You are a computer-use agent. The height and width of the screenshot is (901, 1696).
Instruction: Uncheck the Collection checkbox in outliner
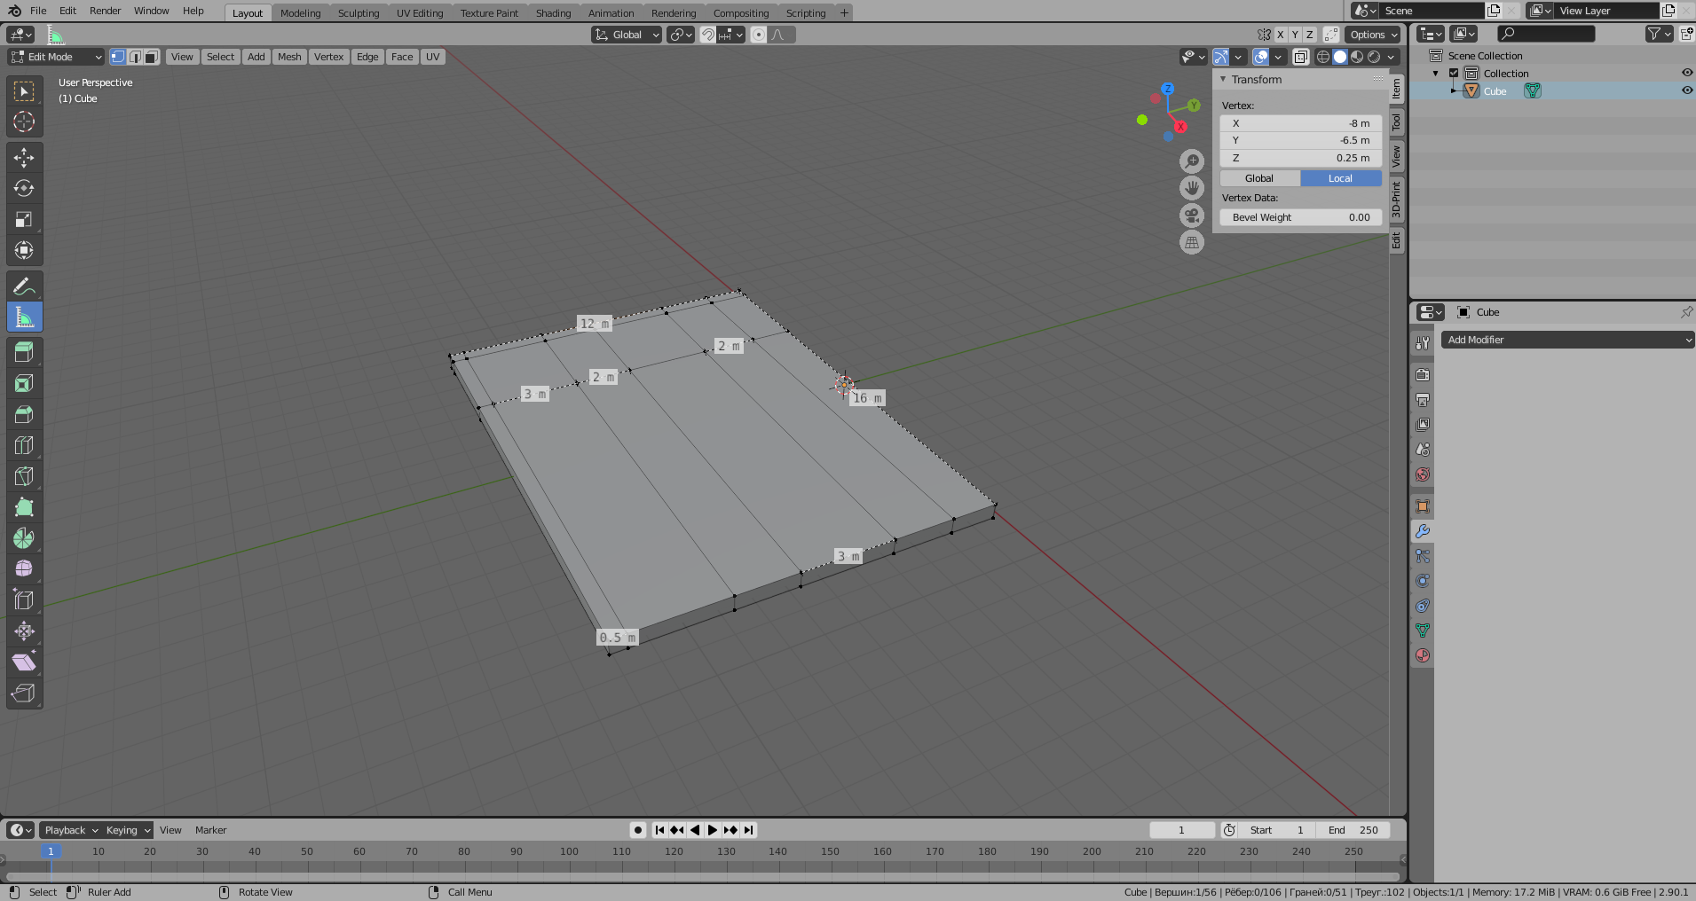[x=1454, y=74]
